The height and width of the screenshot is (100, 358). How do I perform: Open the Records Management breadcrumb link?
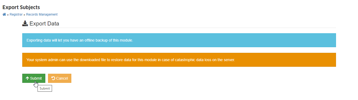(42, 14)
